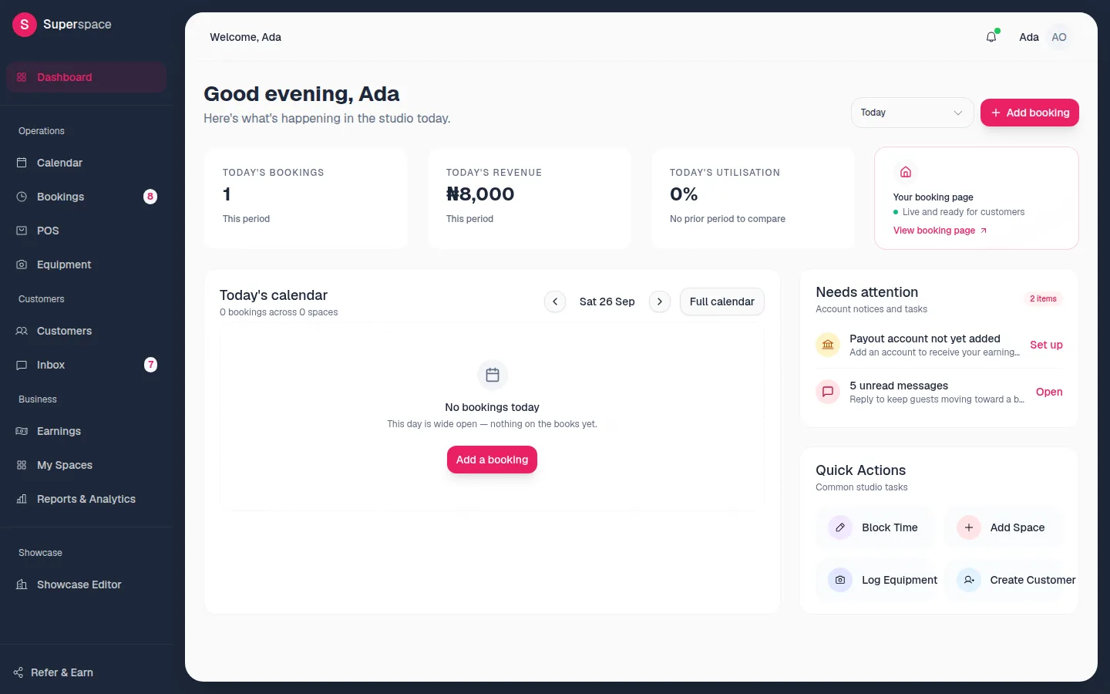Click the Bookings badge showing 8
This screenshot has width=1110, height=694.
(x=150, y=197)
